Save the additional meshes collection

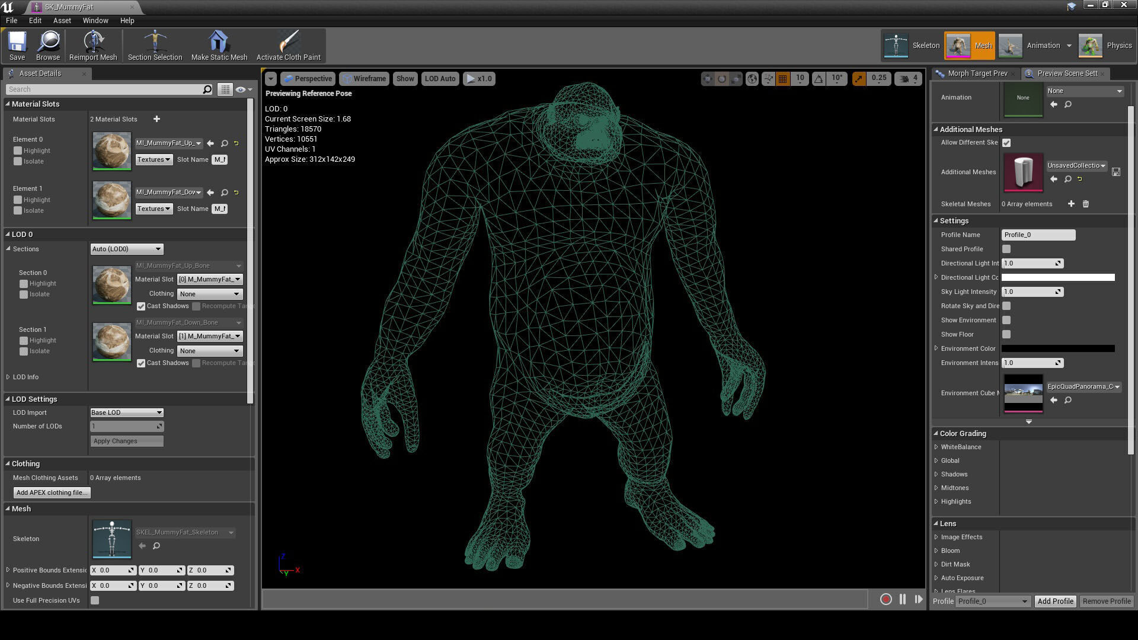pos(1116,172)
